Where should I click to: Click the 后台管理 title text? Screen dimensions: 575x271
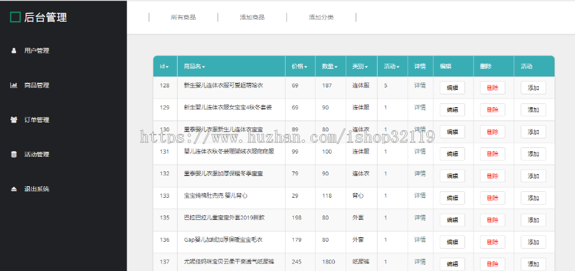pos(45,17)
